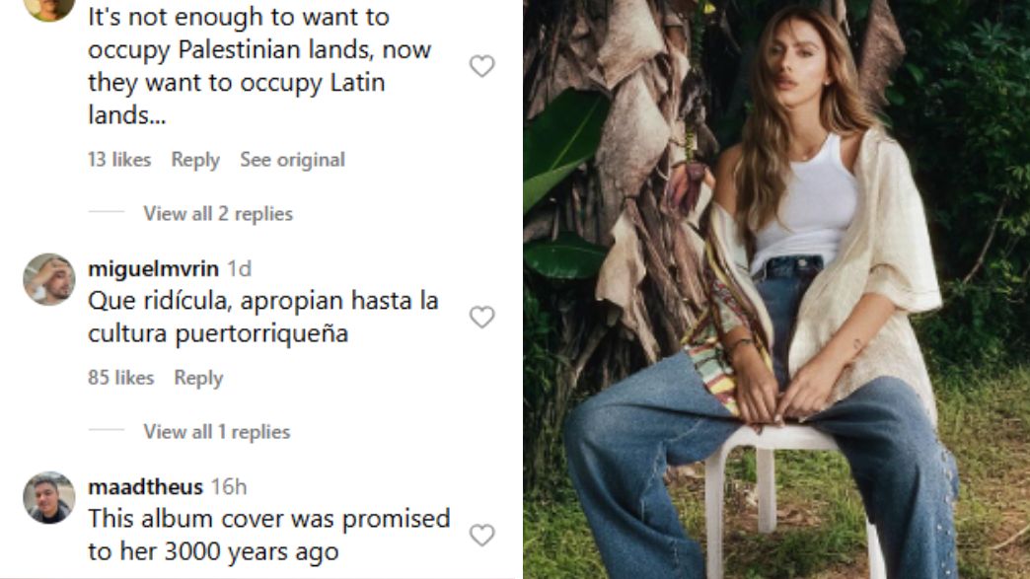Viewport: 1030px width, 579px height.
Task: Reply to miguelmvrin's comment
Action: (x=198, y=378)
